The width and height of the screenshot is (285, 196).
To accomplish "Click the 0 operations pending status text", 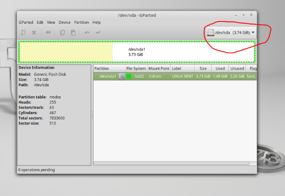I will coord(36,170).
